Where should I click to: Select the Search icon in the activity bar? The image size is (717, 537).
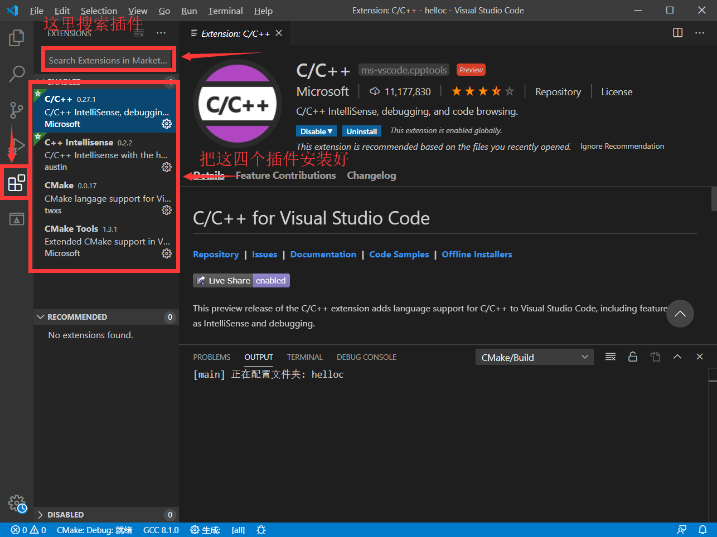click(16, 73)
